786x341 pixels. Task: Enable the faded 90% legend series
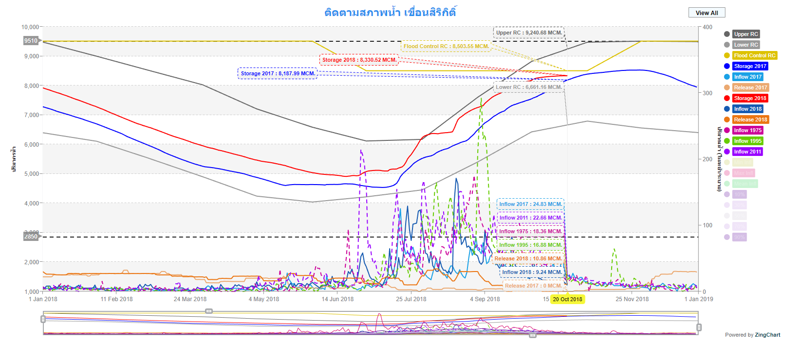coord(739,237)
